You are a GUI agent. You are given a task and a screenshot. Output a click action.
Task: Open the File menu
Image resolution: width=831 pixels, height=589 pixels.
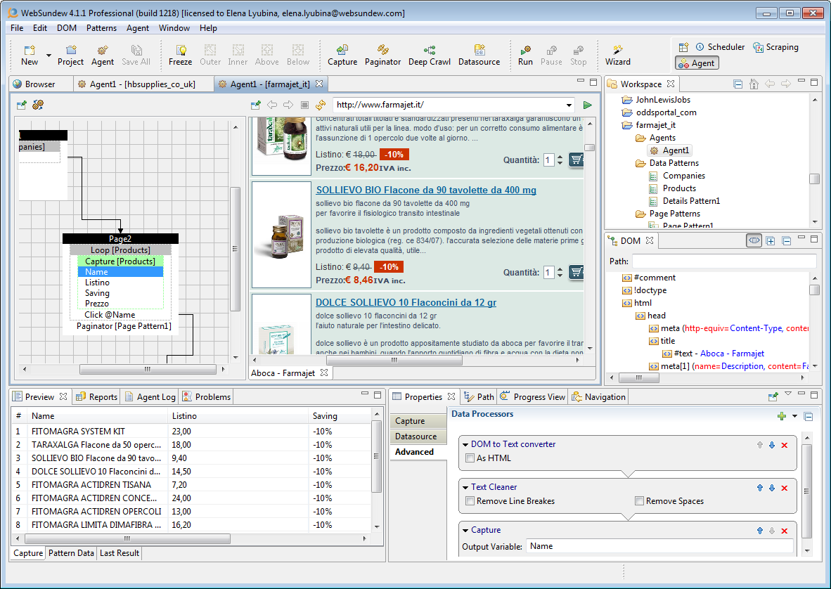17,28
